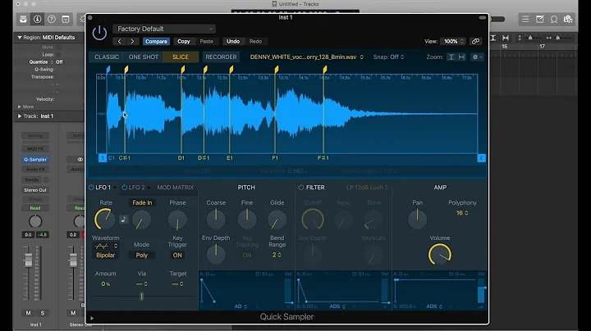Click the Undo button
The width and height of the screenshot is (591, 331).
pos(233,41)
